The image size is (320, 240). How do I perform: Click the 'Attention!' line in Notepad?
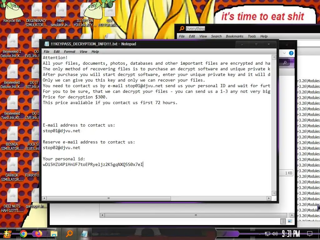(x=55, y=57)
